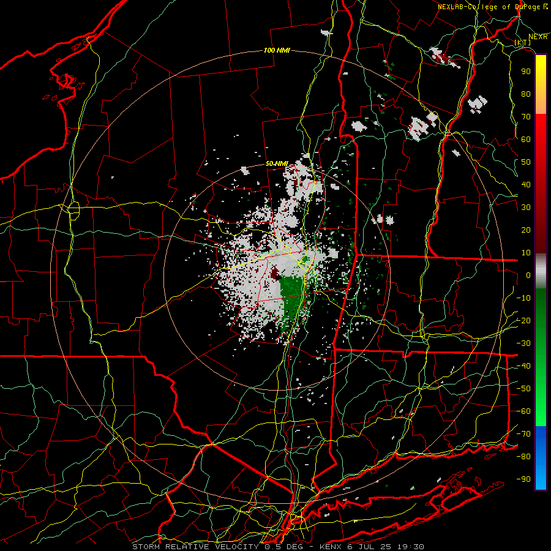This screenshot has width=551, height=551.
Task: Click the -60 value on velocity scale
Action: coord(523,411)
